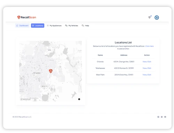
Task: Open the Dashboard tab
Action: coord(22,26)
